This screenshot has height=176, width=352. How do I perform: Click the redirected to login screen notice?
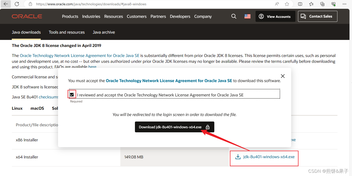pos(175,114)
